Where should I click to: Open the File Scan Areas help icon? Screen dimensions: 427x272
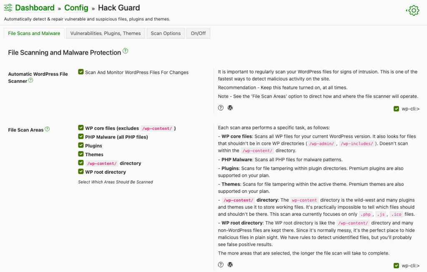point(46,130)
